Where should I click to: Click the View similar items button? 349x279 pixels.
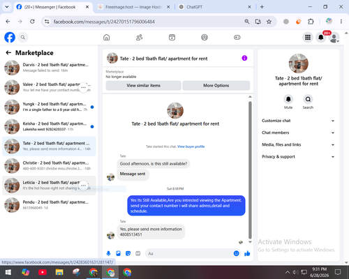tap(144, 86)
